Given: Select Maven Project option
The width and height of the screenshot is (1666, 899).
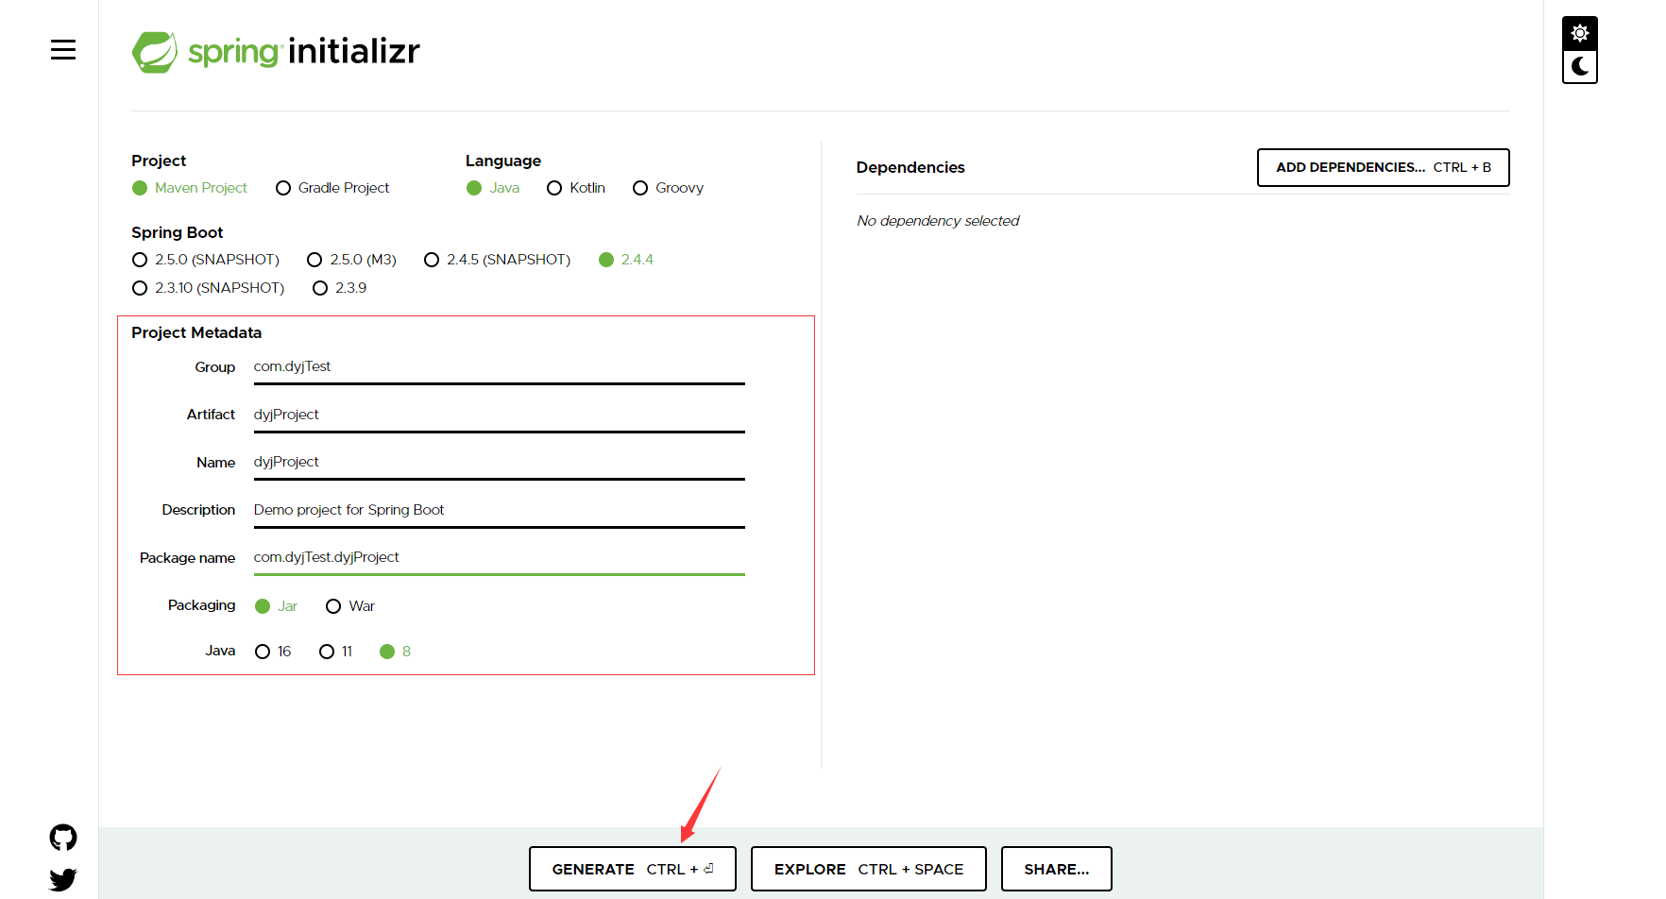Looking at the screenshot, I should [x=190, y=188].
